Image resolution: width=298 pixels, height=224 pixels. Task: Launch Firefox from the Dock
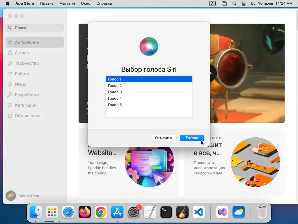[85, 212]
